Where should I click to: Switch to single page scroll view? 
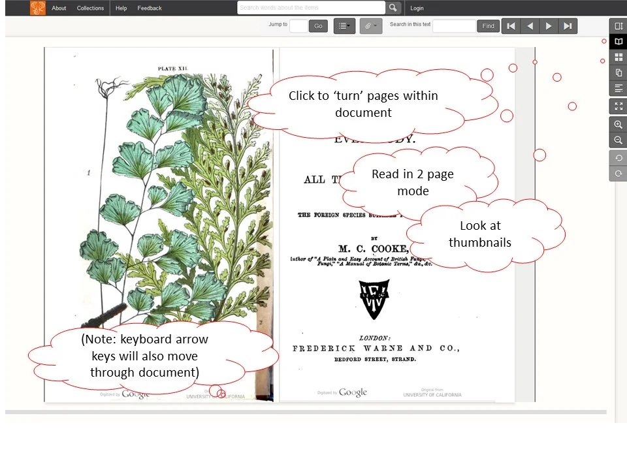coord(619,26)
